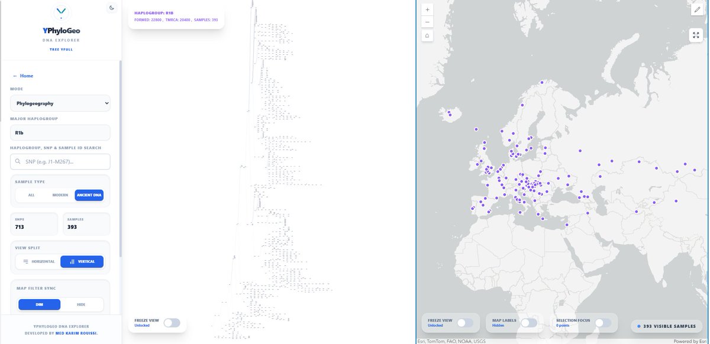Screen dimensions: 710x344
Task: Toggle map Freeze View switch
Action: pos(465,323)
